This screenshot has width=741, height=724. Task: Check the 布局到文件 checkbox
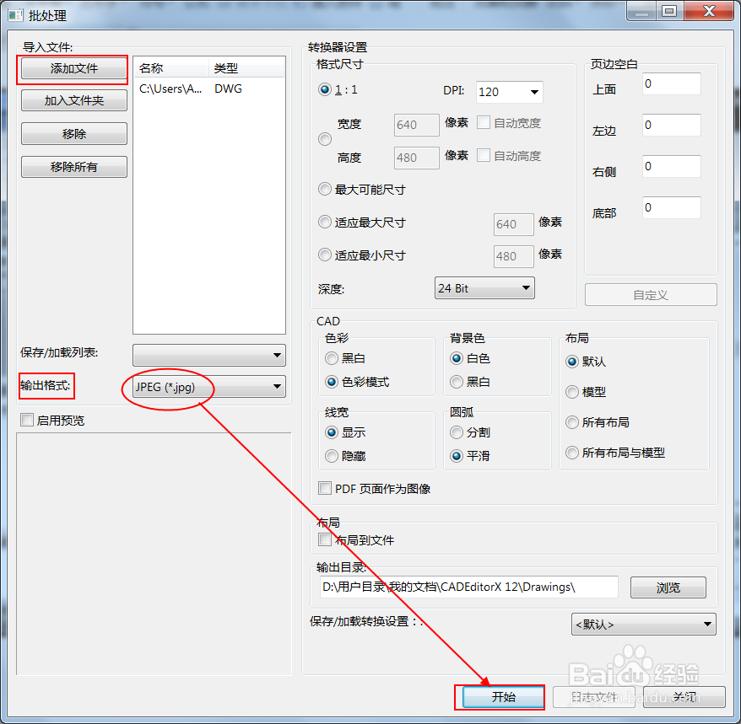coord(325,540)
